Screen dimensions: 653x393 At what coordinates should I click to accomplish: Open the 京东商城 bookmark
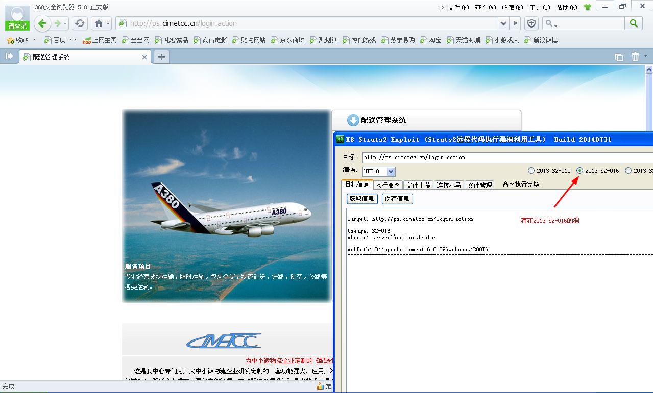point(287,40)
